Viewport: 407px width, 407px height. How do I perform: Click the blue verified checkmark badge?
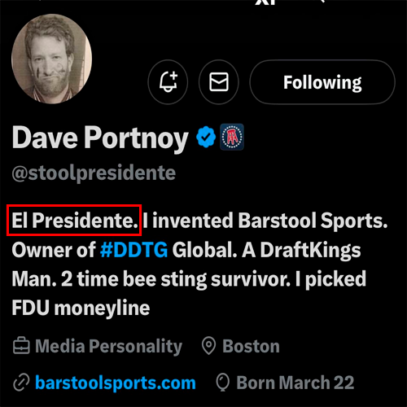[x=206, y=137]
